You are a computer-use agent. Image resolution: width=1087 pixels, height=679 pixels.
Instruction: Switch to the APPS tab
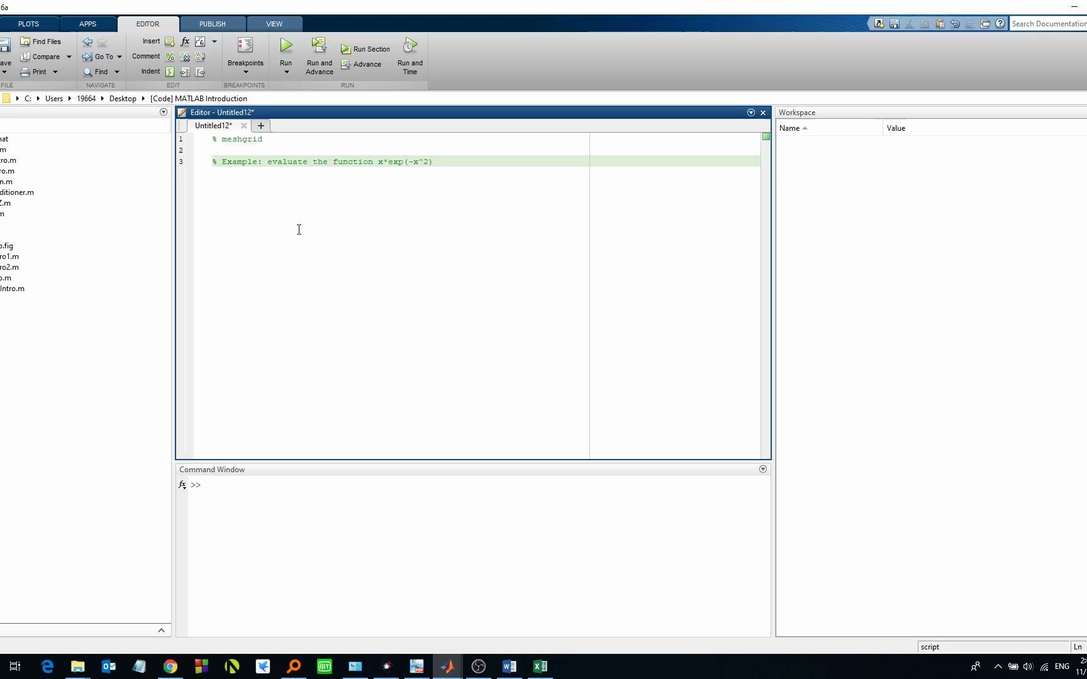click(x=88, y=24)
